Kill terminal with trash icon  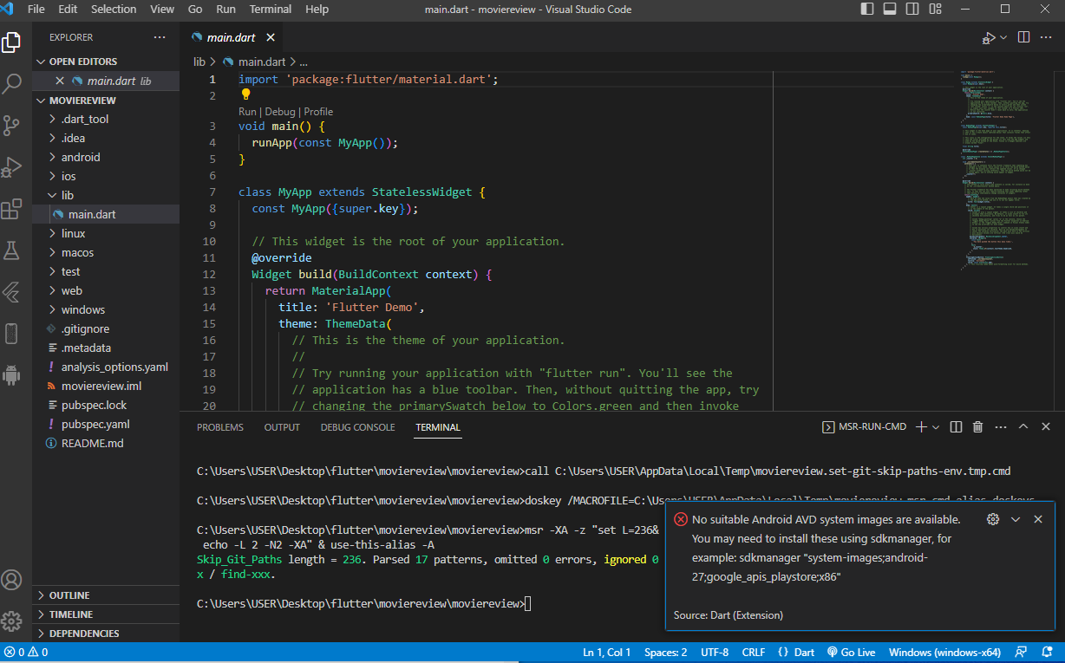point(978,426)
